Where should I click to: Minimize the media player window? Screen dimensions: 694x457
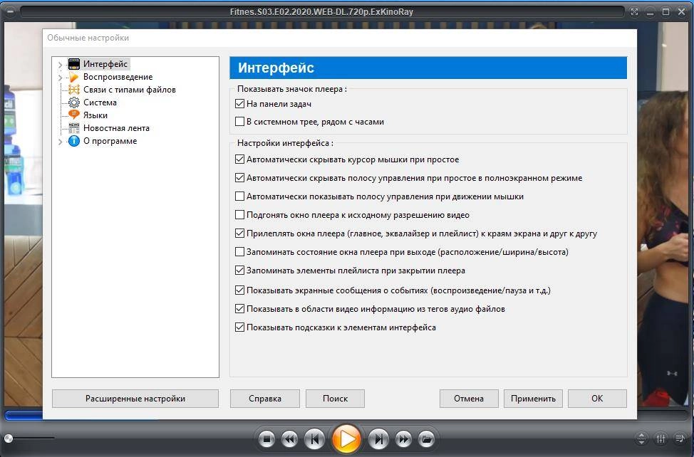point(651,12)
